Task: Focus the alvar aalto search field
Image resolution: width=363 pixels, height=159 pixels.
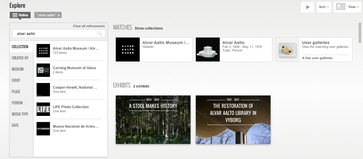Action: [59, 33]
